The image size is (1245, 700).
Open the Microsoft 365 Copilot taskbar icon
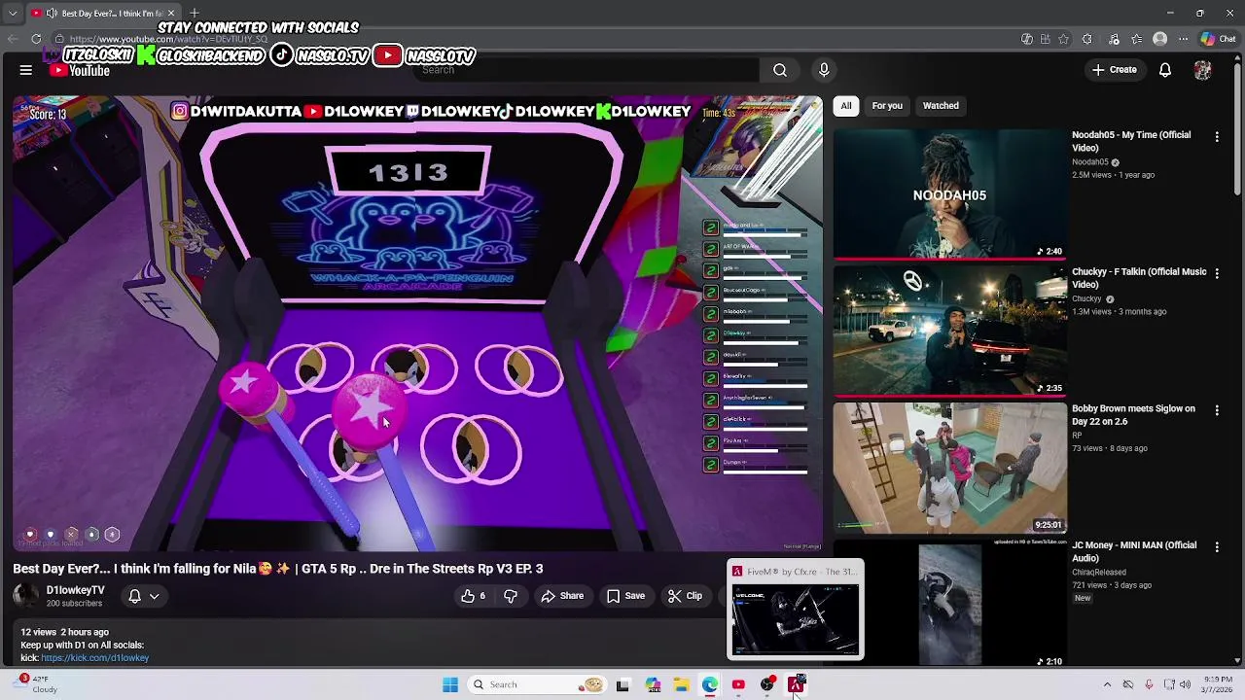pyautogui.click(x=653, y=684)
